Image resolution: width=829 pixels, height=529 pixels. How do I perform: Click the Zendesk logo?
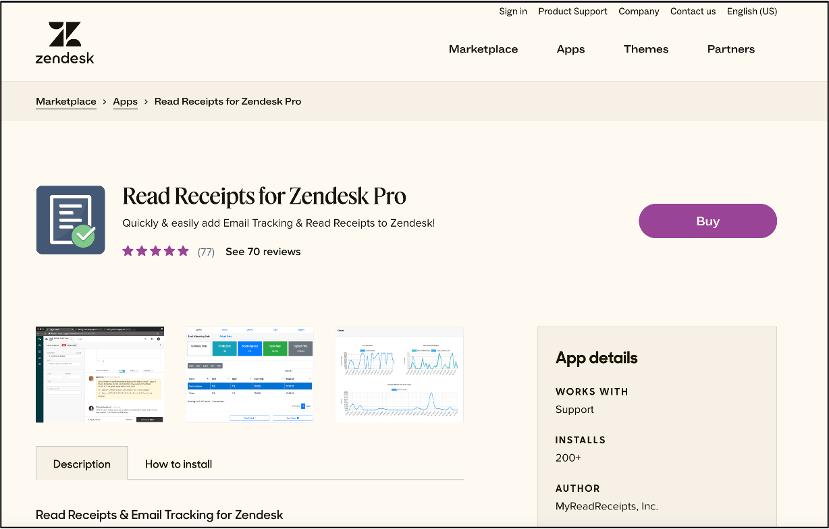pos(65,43)
